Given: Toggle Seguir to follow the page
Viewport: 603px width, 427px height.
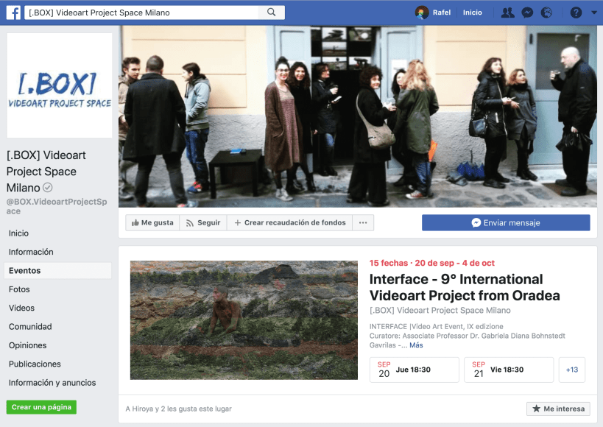Looking at the screenshot, I should point(203,222).
